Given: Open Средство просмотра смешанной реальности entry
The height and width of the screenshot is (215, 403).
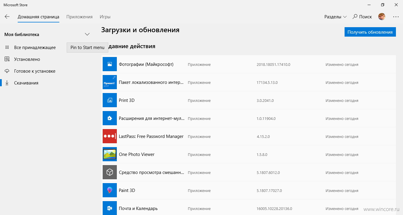Looking at the screenshot, I should click(152, 172).
